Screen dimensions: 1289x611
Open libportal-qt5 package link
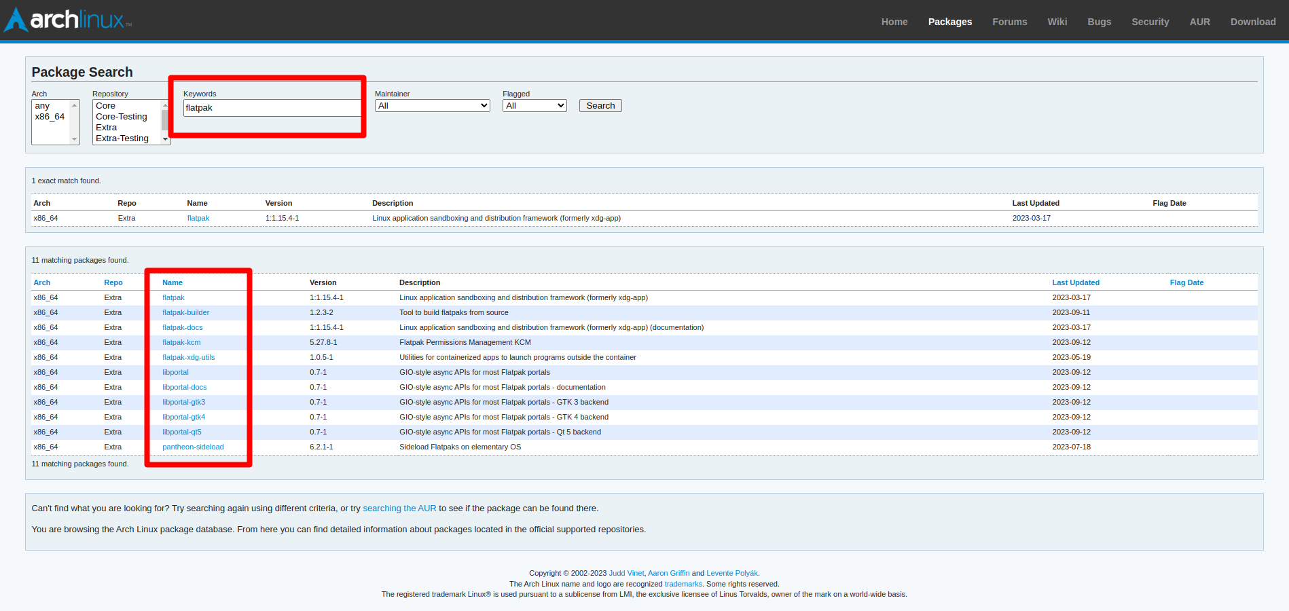pos(182,432)
